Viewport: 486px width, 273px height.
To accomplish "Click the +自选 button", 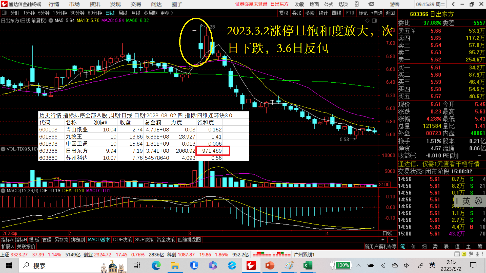I will [377, 13].
